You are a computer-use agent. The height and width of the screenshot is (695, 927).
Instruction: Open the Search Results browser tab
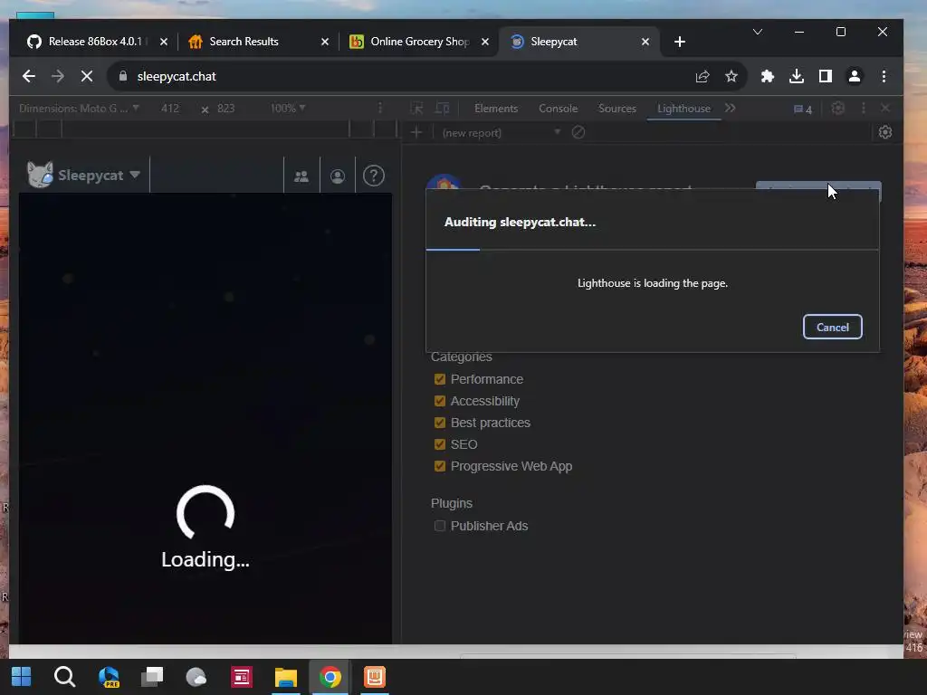[244, 42]
